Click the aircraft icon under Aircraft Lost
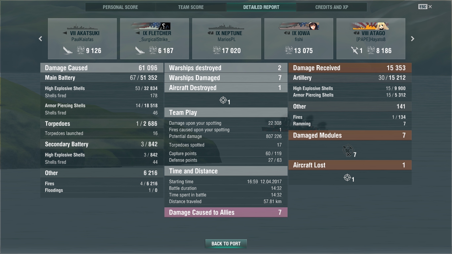Screen dimensions: 452x254 point(347,178)
